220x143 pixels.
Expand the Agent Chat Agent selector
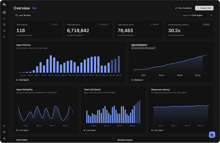pos(194,15)
